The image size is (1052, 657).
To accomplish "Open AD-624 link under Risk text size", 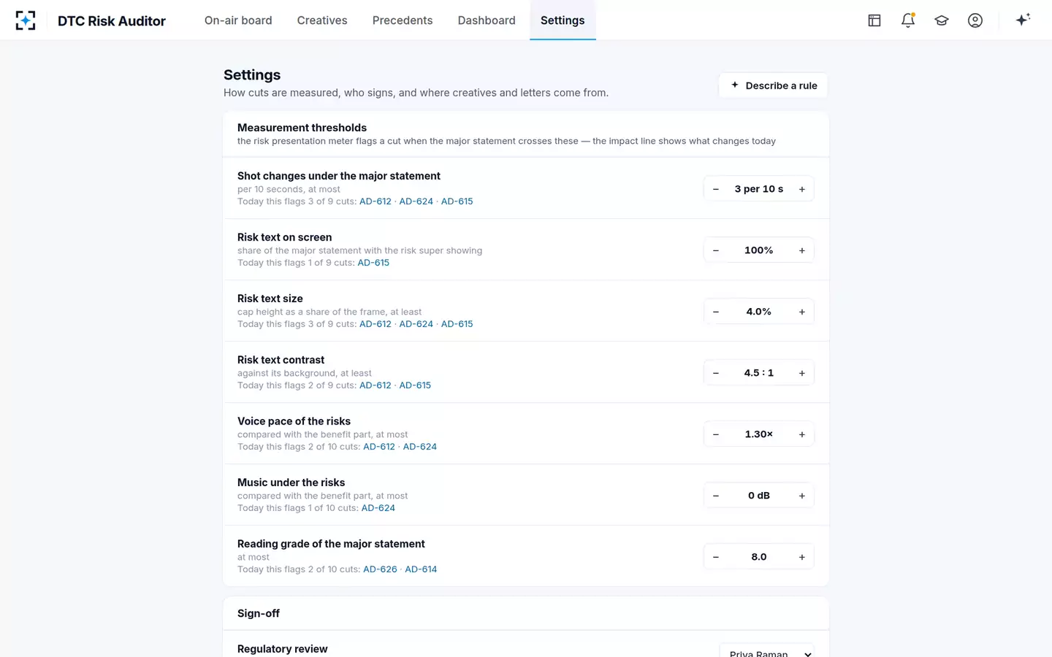I will 416,324.
